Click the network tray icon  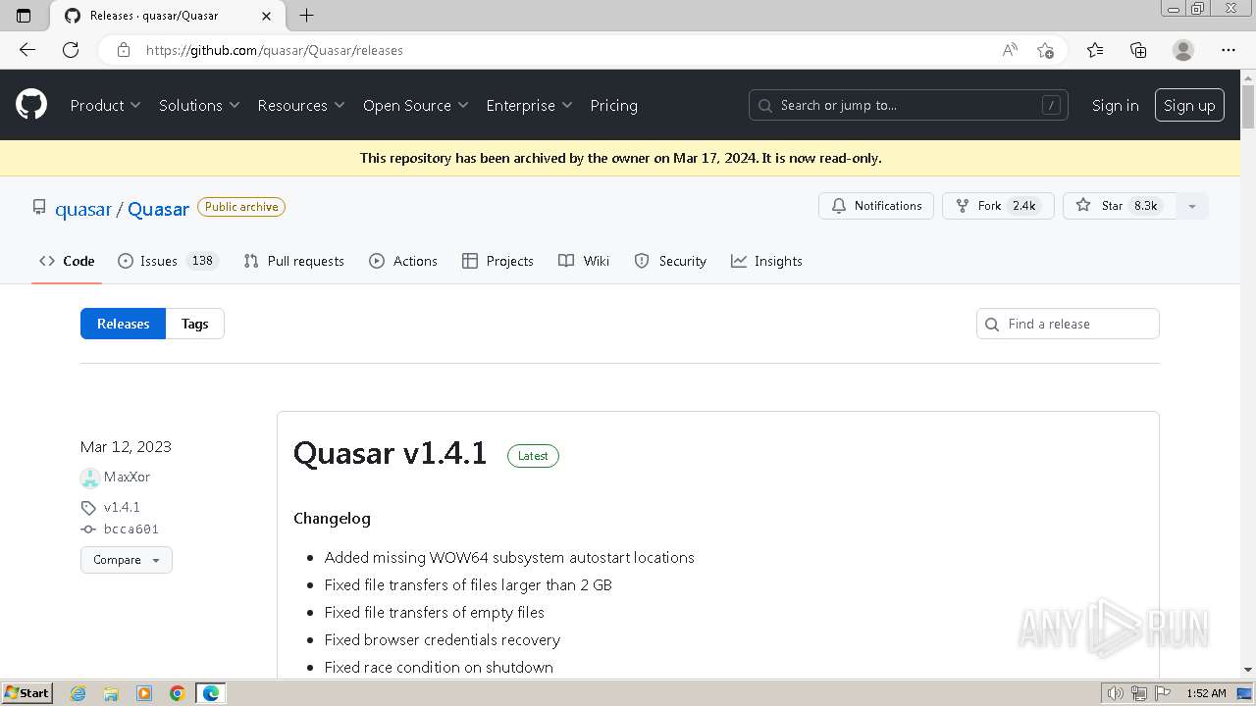(1139, 693)
